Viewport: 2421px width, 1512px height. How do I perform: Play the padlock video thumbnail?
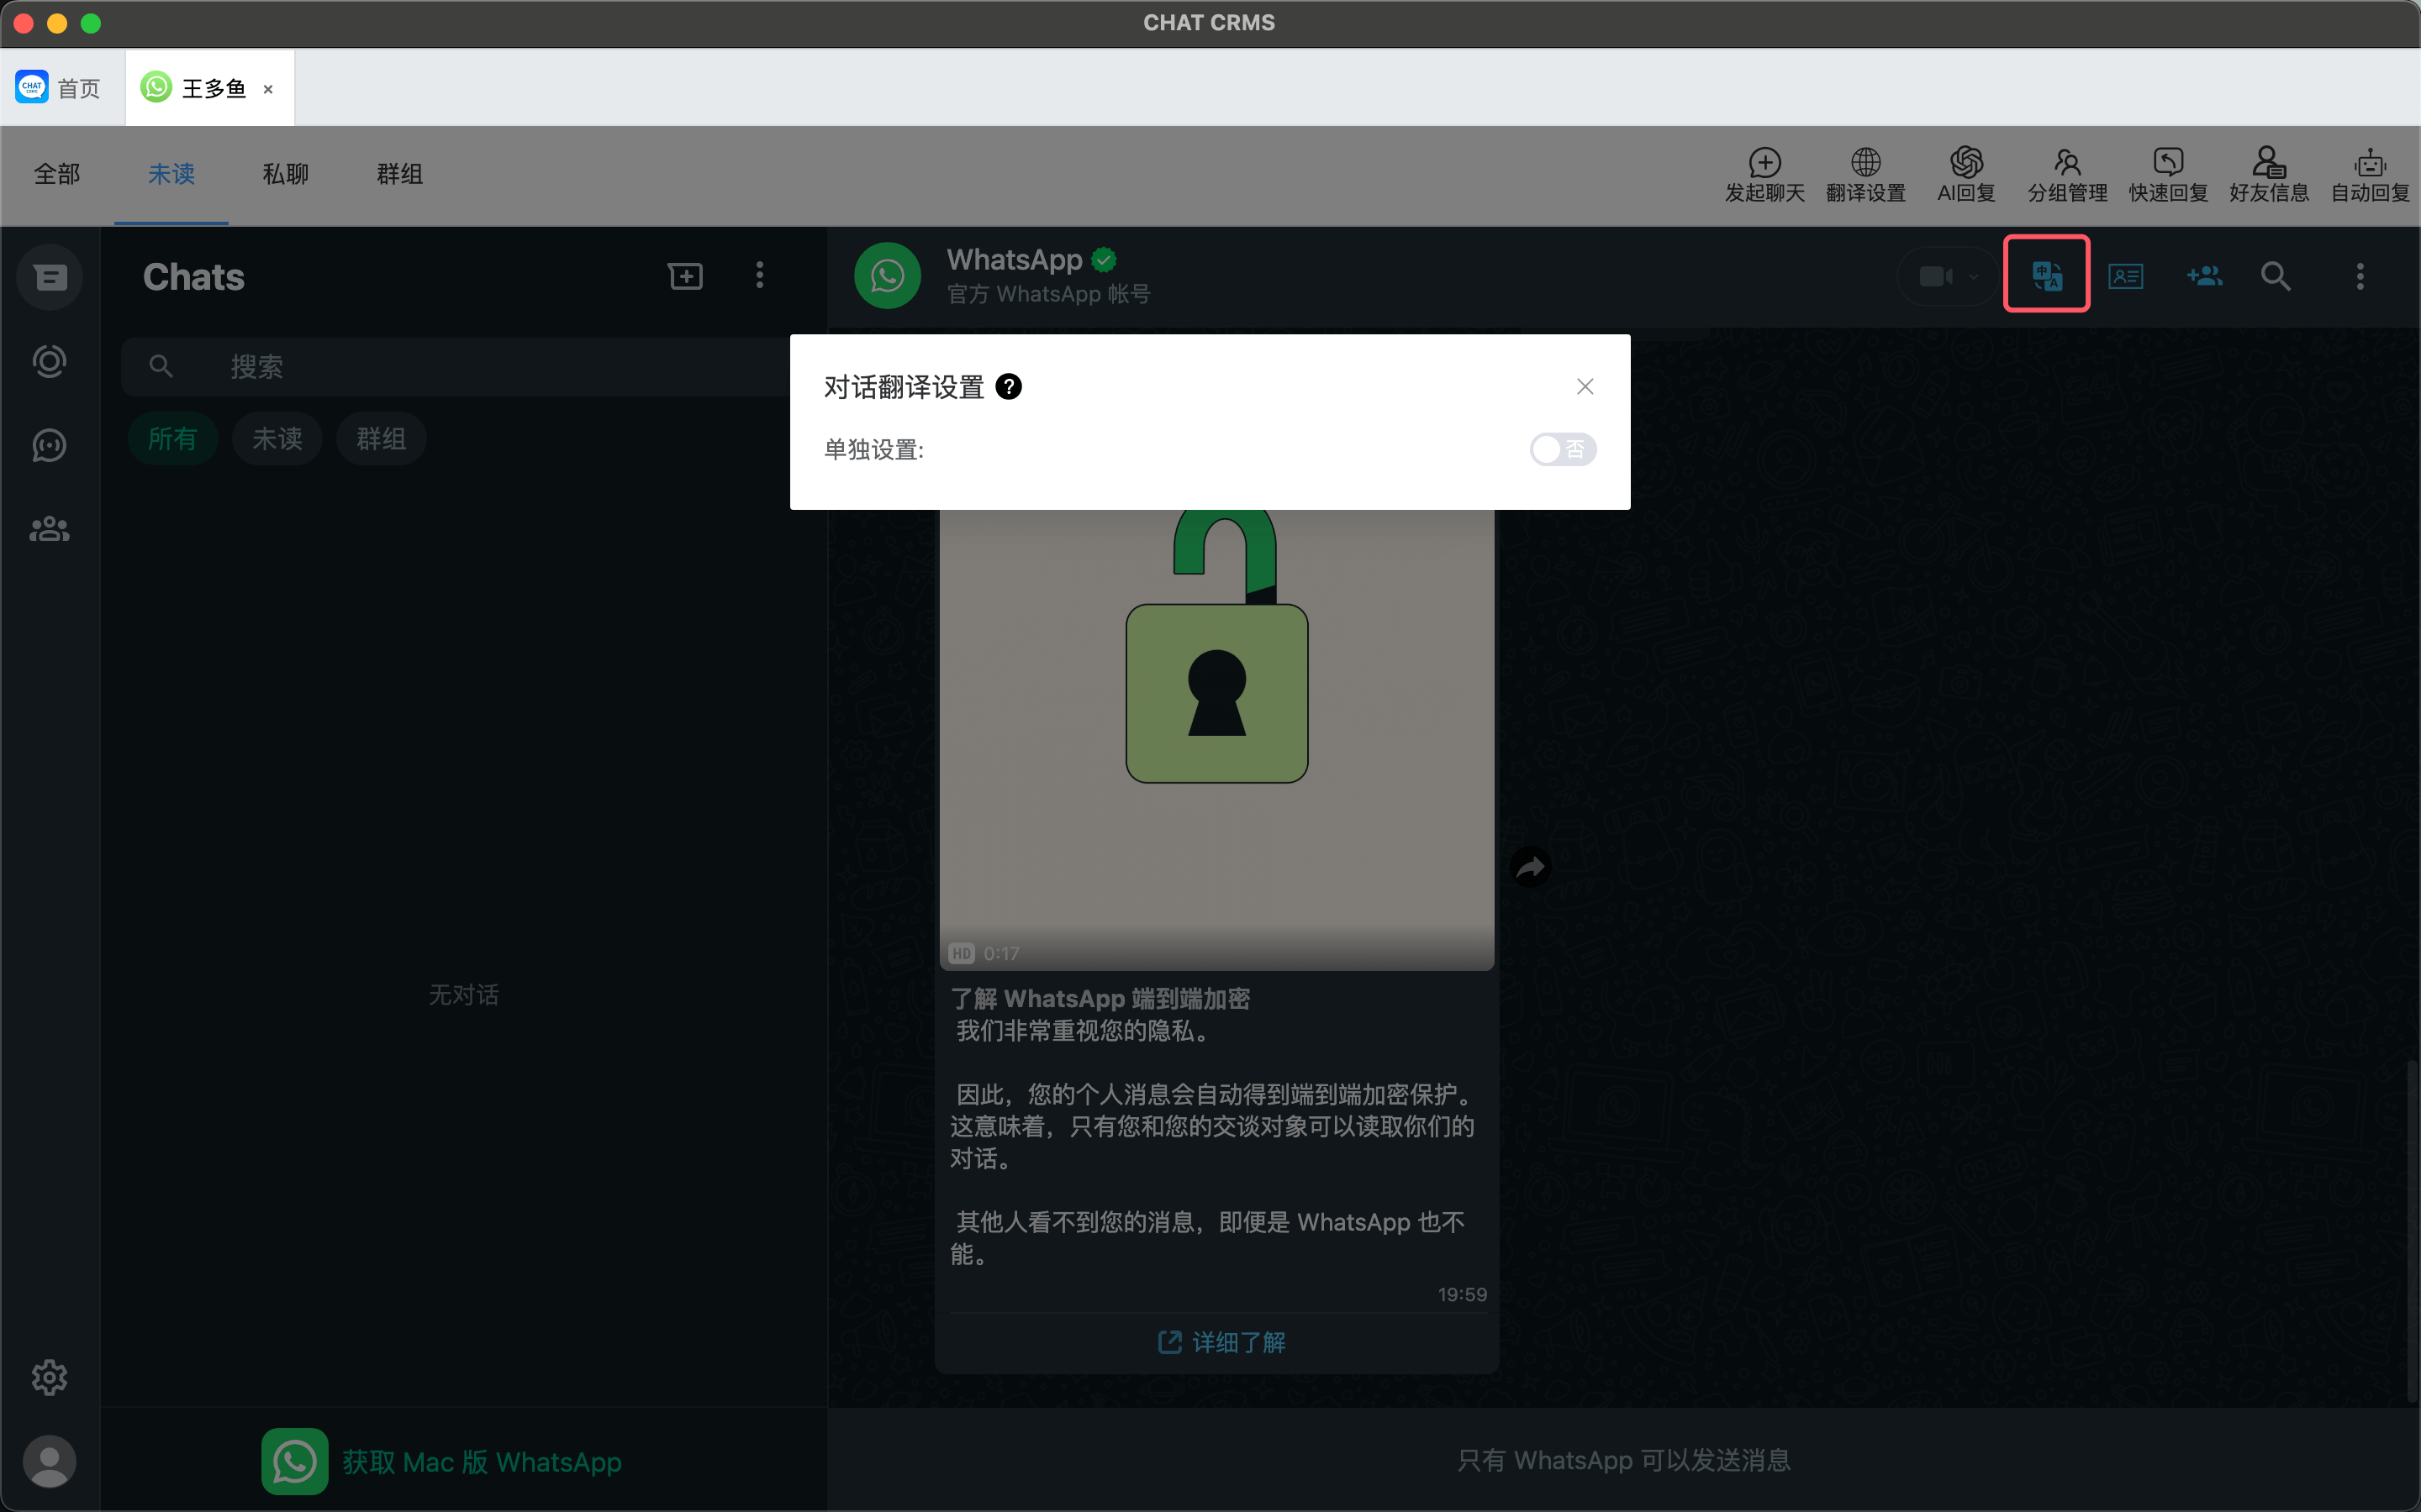[1216, 740]
